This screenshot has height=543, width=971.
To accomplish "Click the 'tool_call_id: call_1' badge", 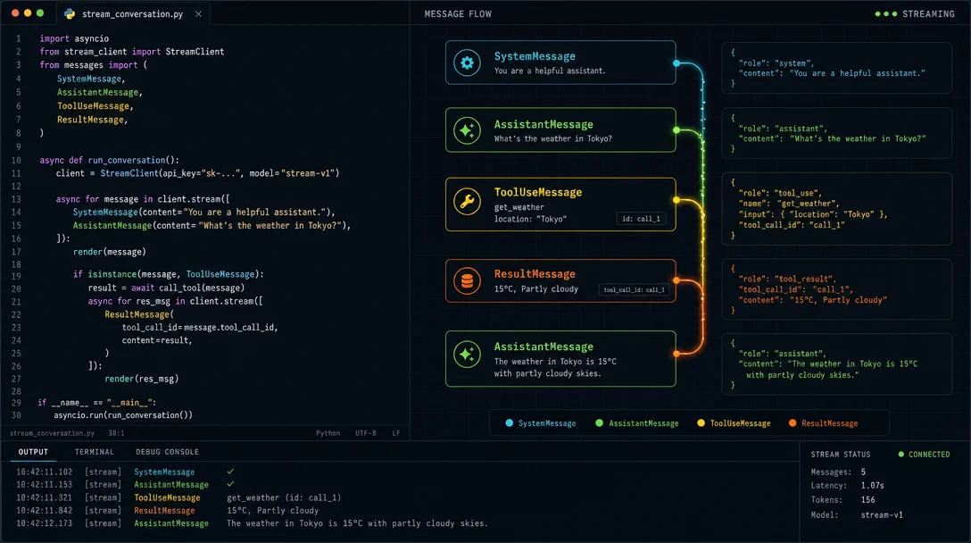I will (634, 289).
